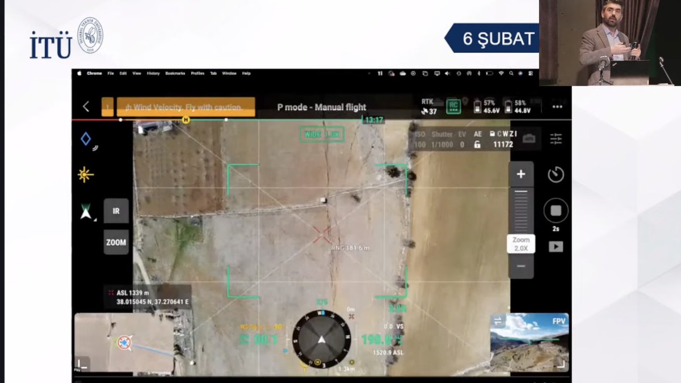The image size is (681, 383).
Task: Zoom out with the minus button
Action: (x=521, y=266)
